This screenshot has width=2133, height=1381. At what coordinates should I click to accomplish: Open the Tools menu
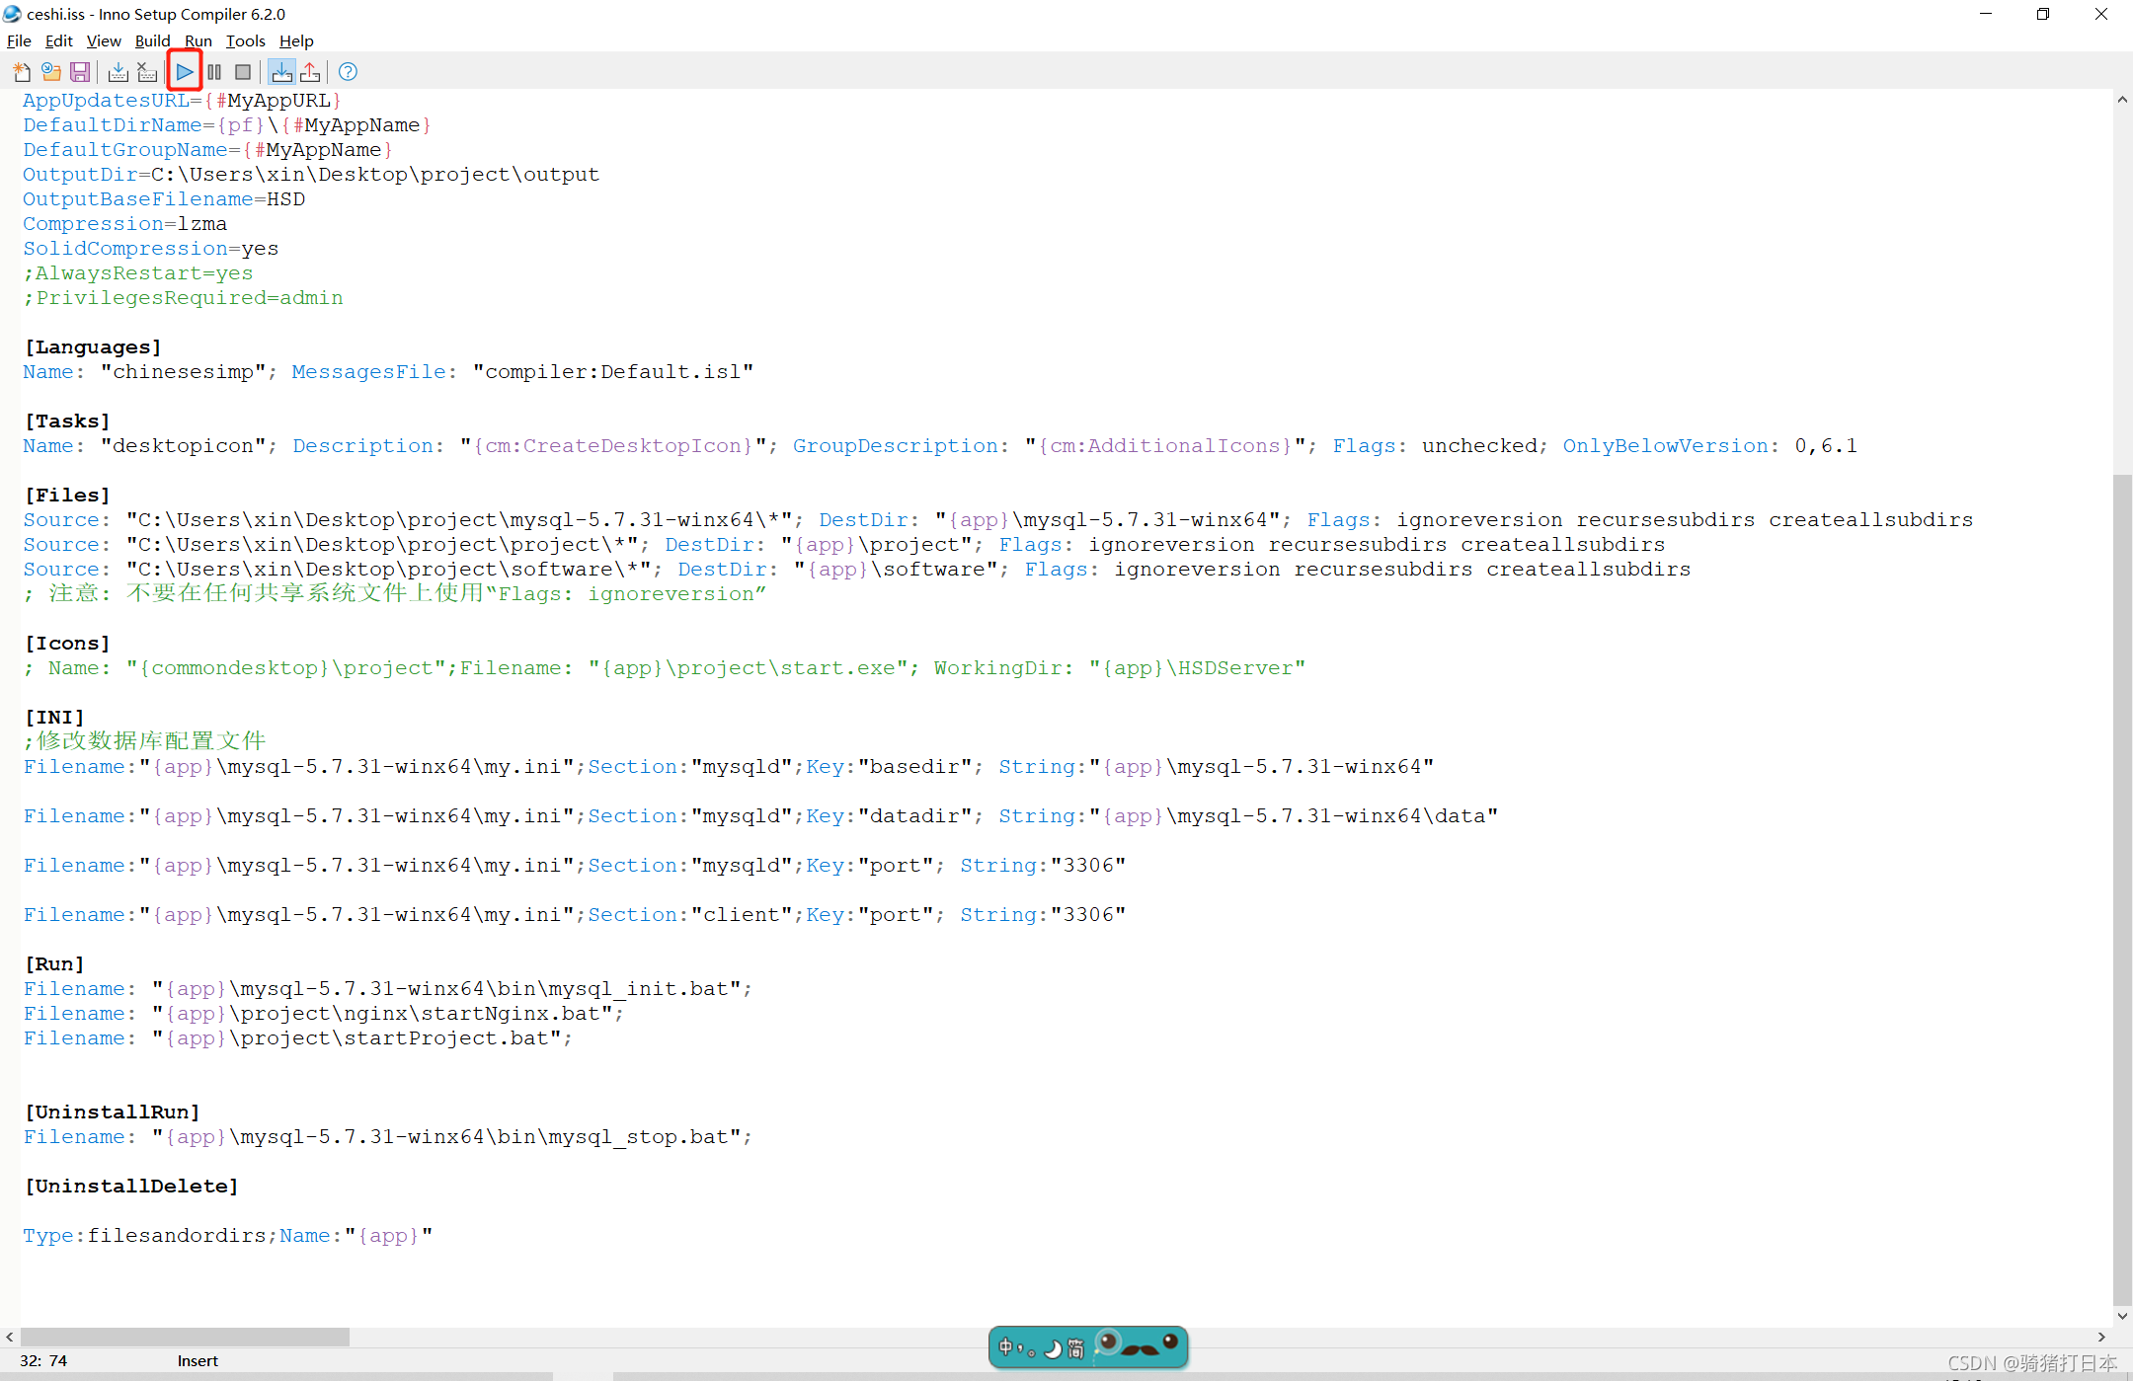[x=245, y=40]
